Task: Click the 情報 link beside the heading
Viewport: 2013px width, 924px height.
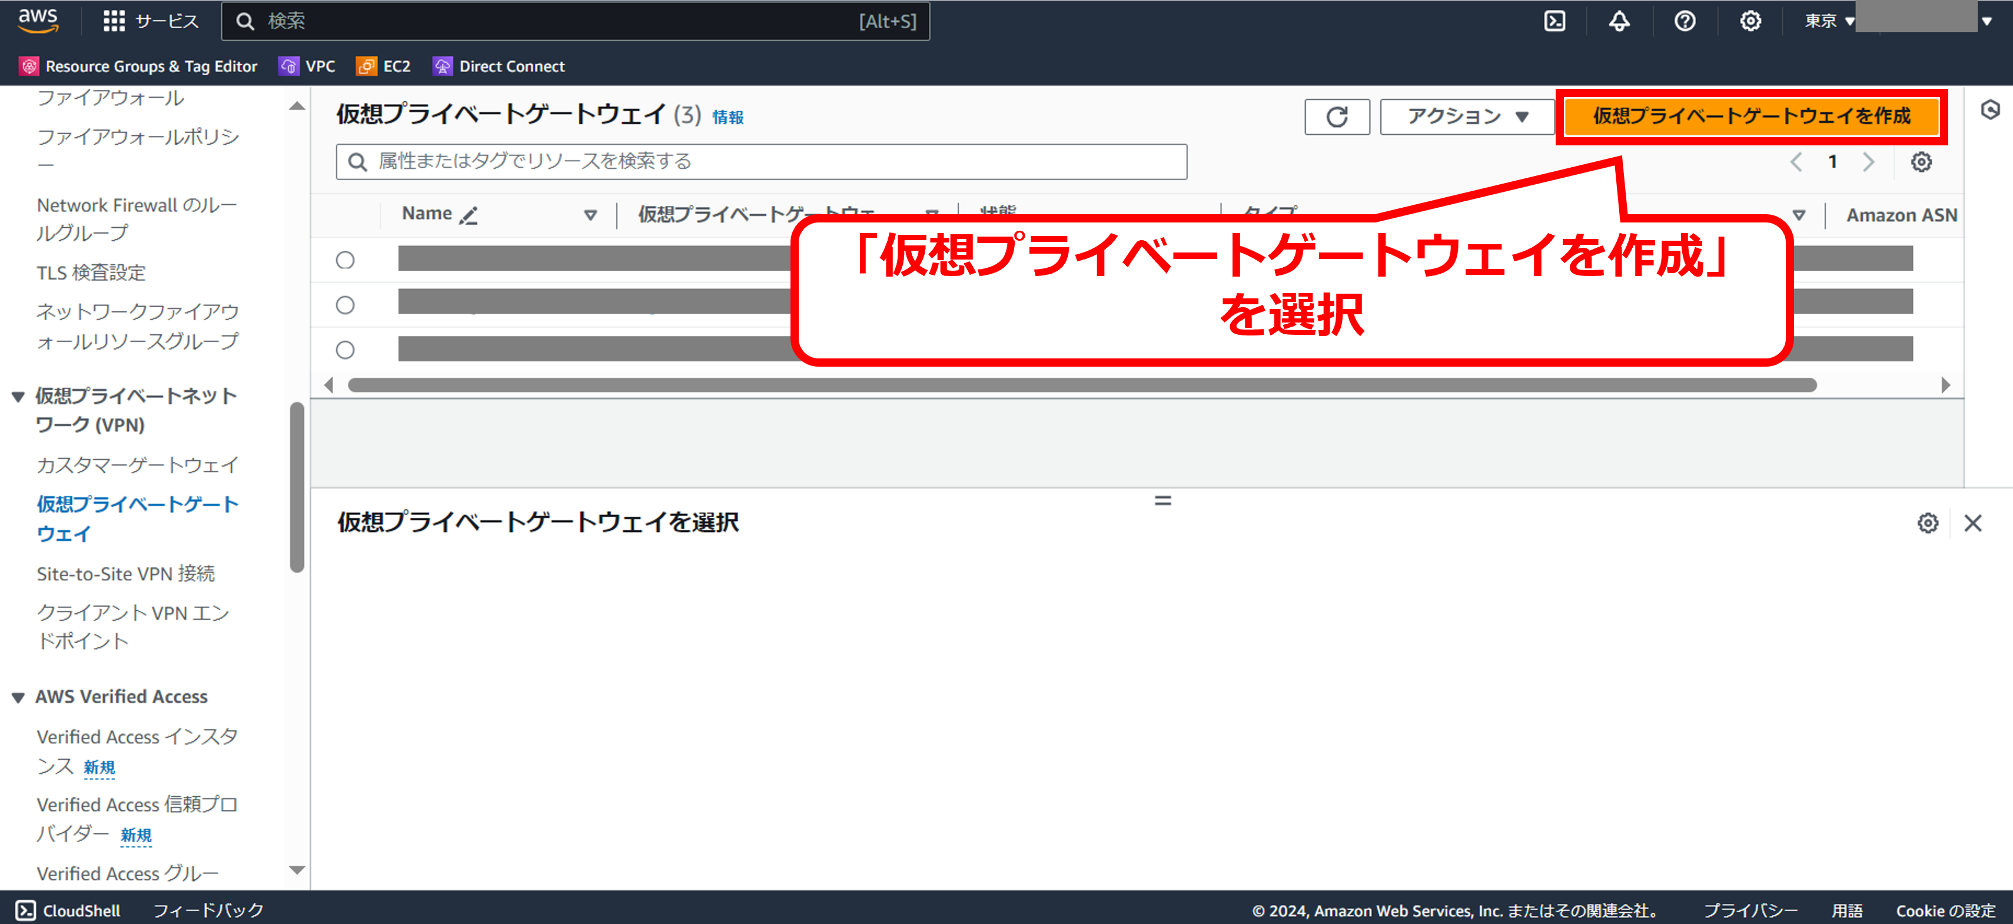Action: click(728, 117)
